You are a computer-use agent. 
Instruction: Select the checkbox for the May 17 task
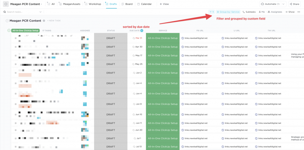[x=15, y=56]
